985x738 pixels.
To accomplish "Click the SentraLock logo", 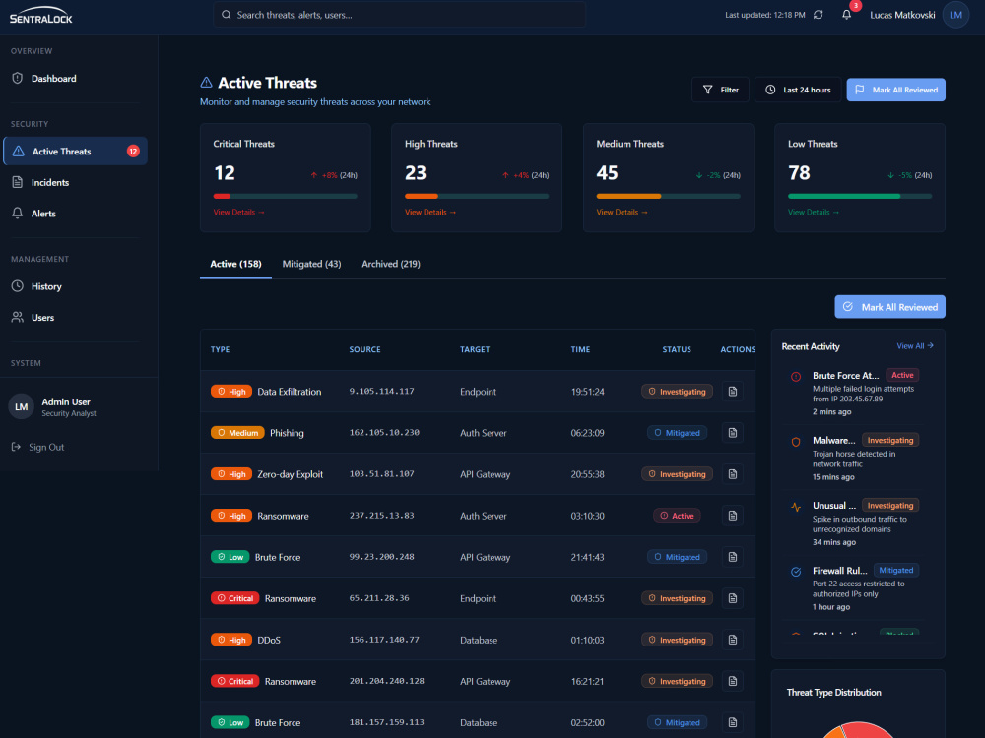I will tap(40, 15).
